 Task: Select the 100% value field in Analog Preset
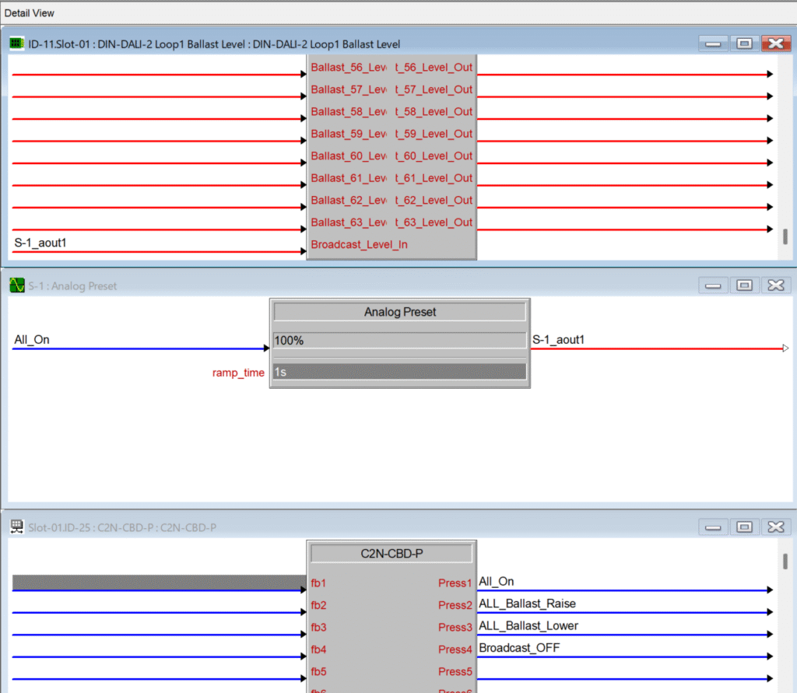399,341
